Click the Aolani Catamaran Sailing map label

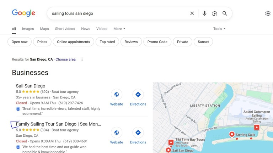(x=257, y=114)
